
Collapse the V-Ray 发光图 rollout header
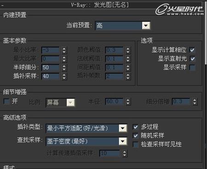tap(101, 5)
